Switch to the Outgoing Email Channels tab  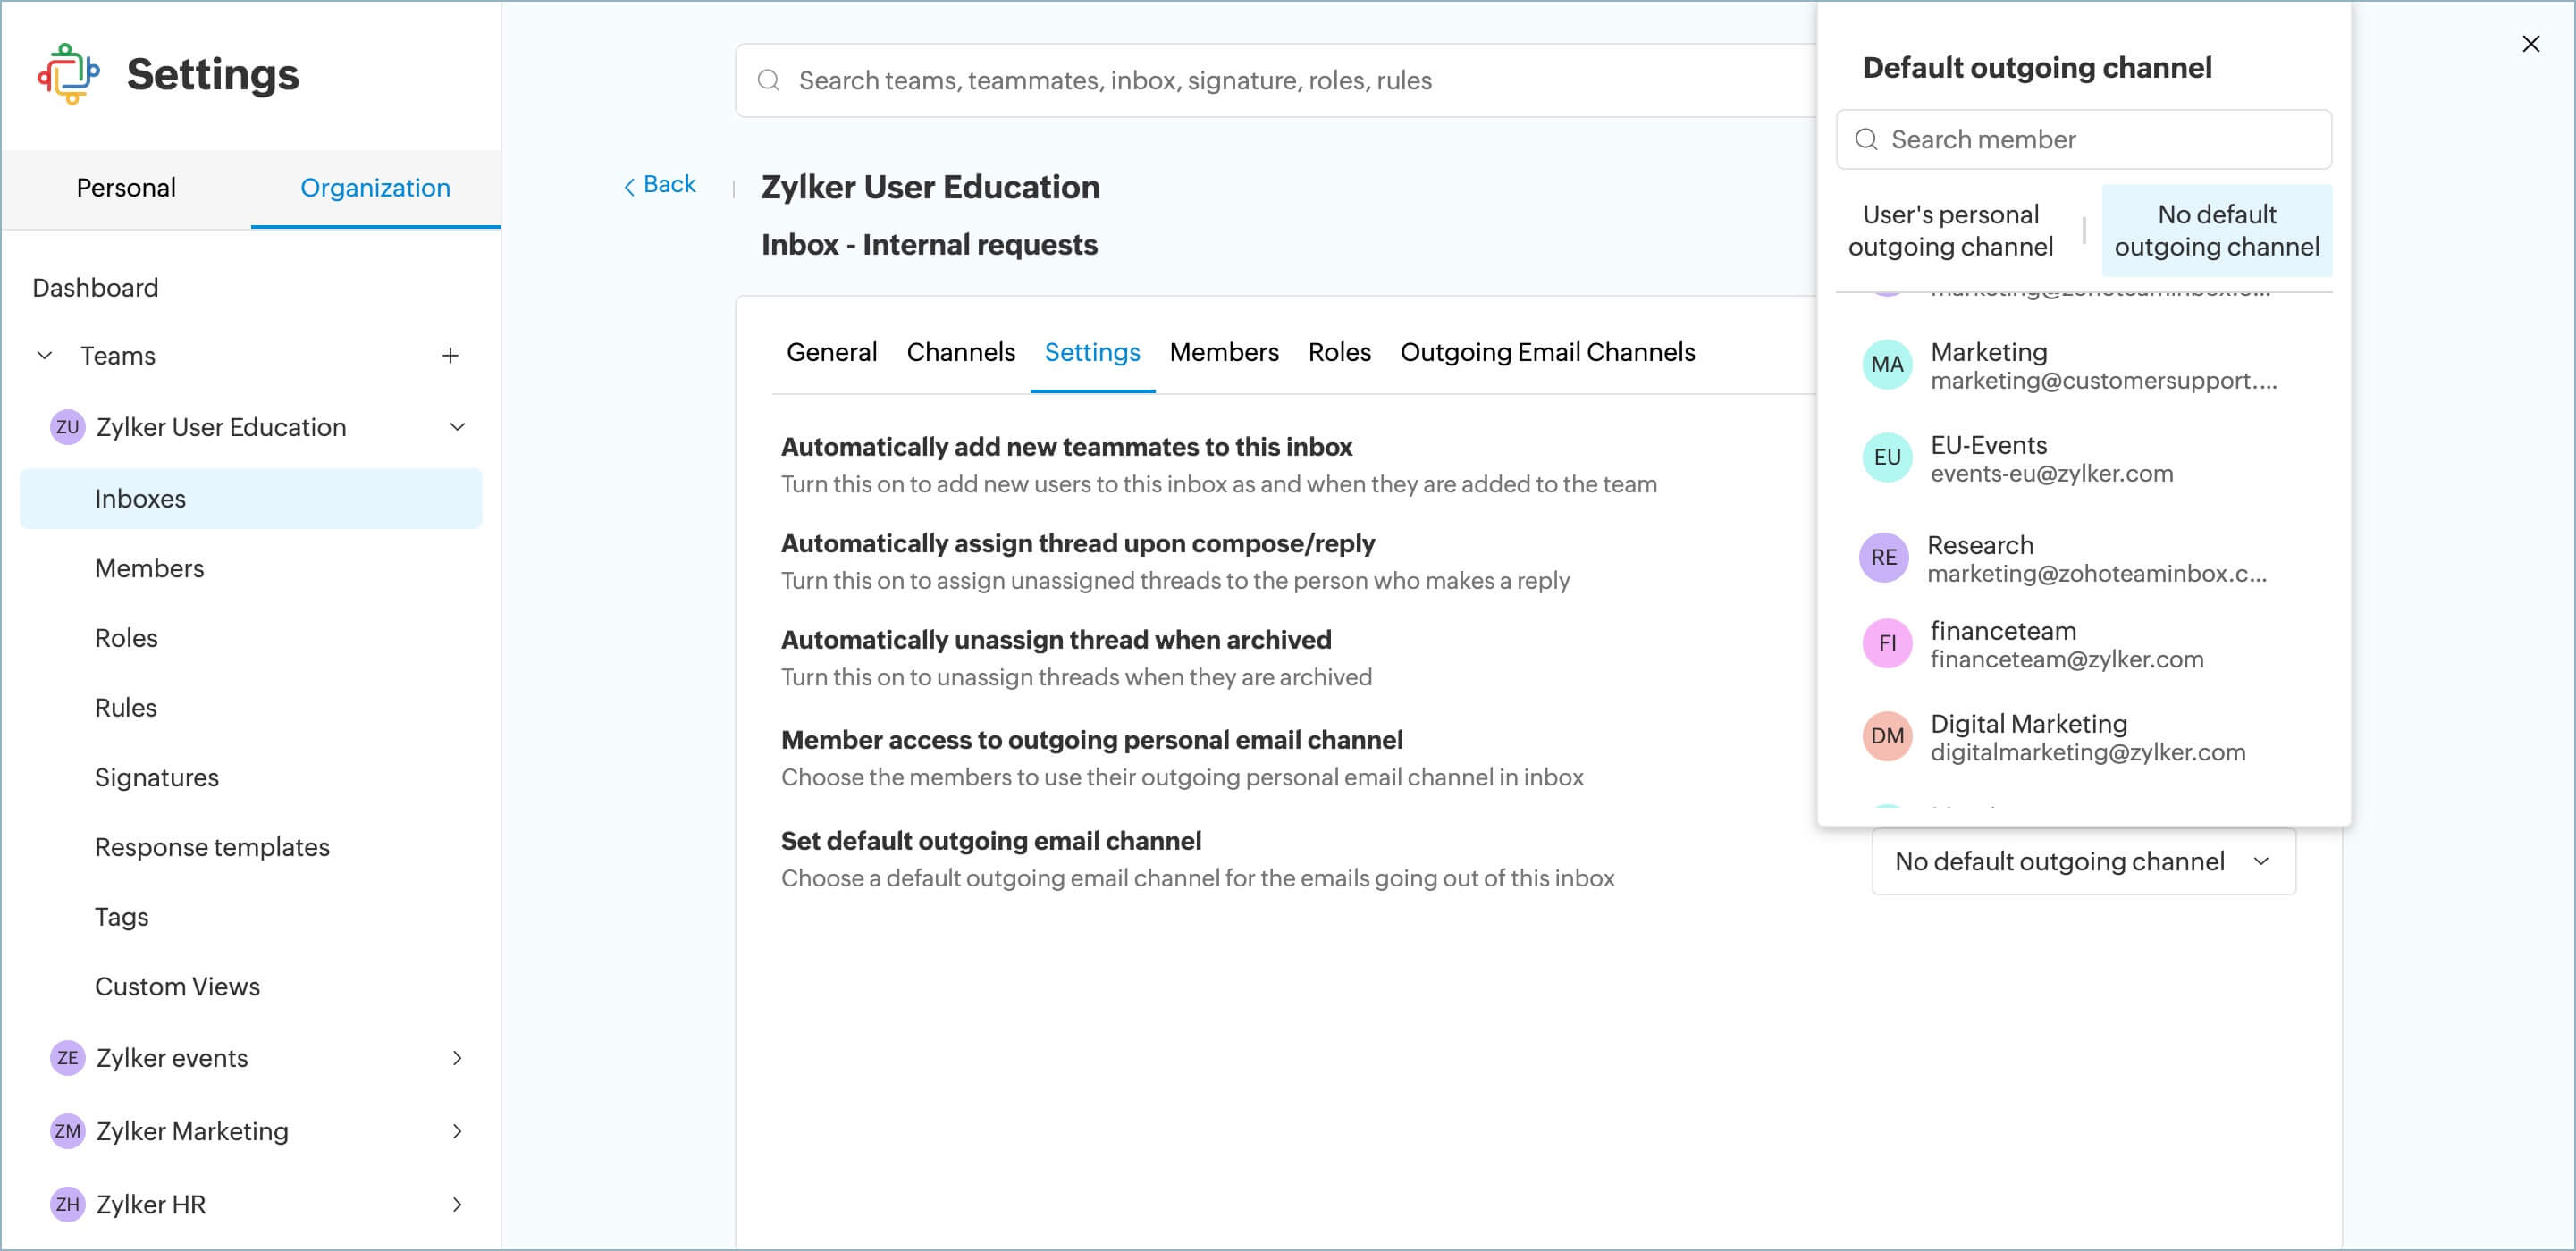1547,352
